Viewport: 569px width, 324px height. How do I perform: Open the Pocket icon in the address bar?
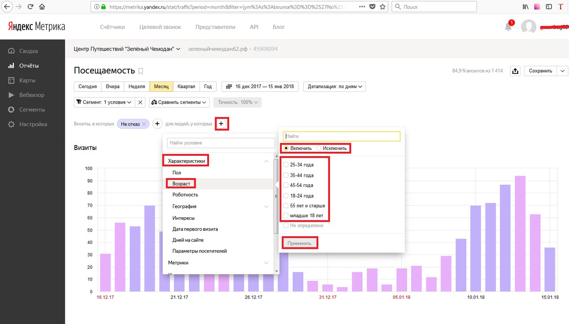click(x=372, y=7)
